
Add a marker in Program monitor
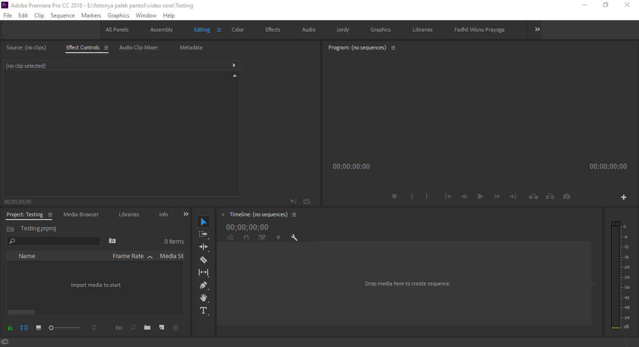(x=394, y=197)
